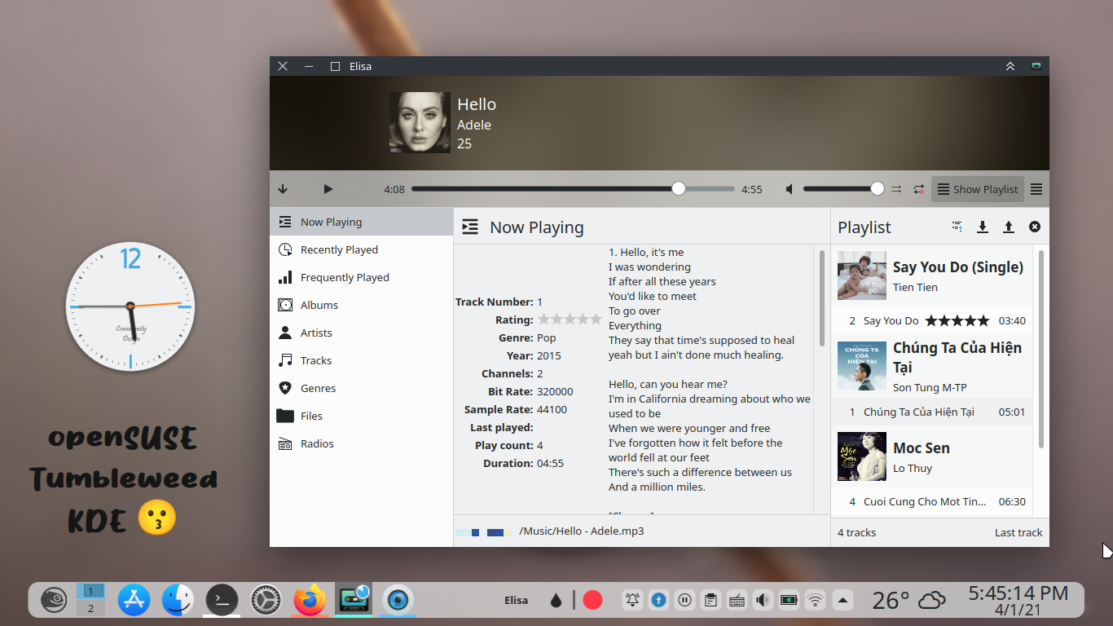Open the notifications bell in system tray
The width and height of the screenshot is (1113, 626).
(x=633, y=600)
